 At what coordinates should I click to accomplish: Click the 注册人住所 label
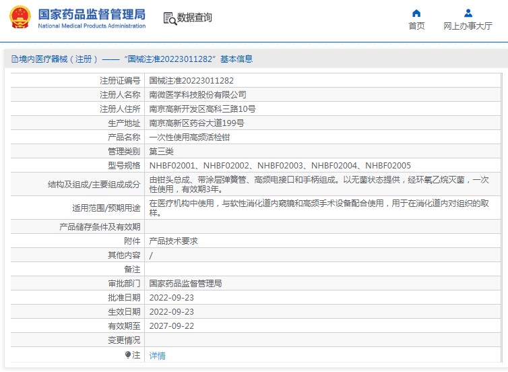(x=120, y=109)
